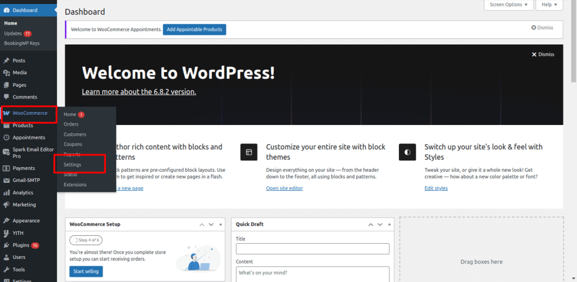
Task: Move WooCommerce Setup widget up
Action: (x=202, y=224)
